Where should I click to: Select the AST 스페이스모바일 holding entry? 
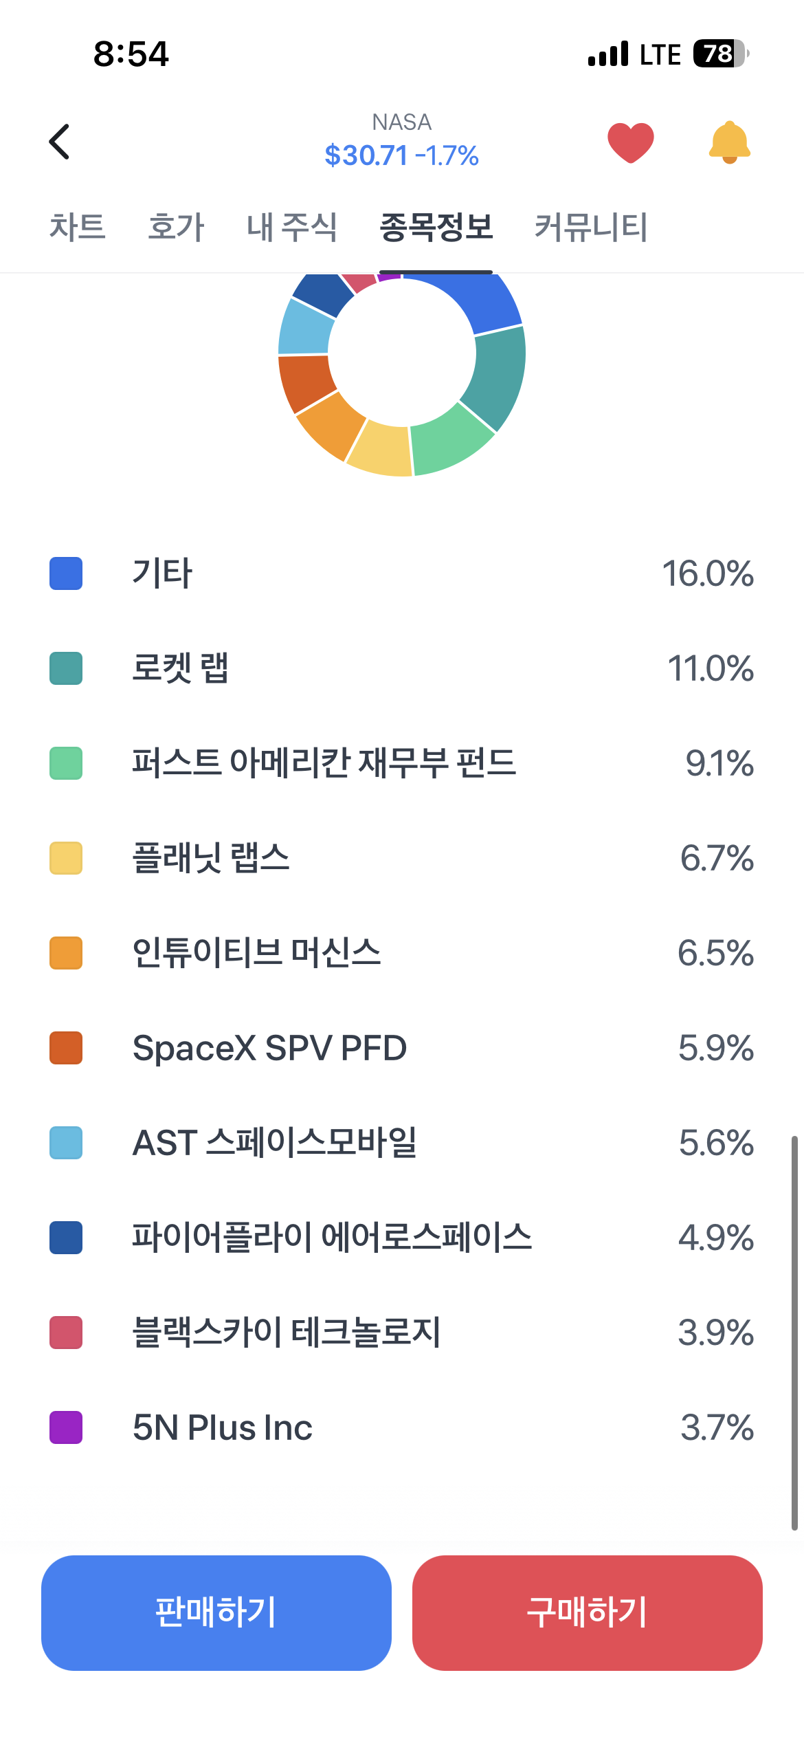coord(402,1143)
